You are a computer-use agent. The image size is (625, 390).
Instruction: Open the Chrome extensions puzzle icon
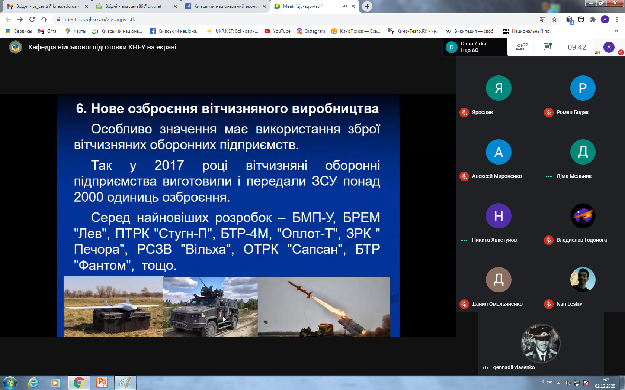[593, 19]
